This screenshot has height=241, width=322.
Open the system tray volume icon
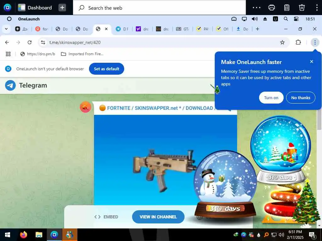(281, 235)
